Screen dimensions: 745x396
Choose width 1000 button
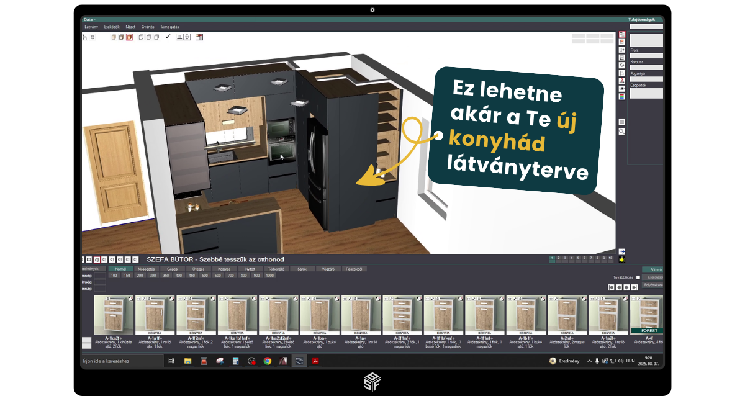pos(270,276)
